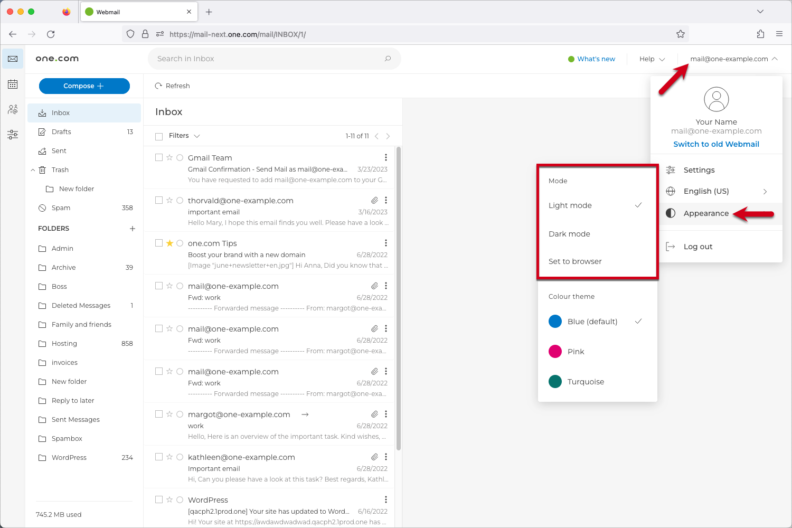This screenshot has width=792, height=528.
Task: Open the Help dropdown menu
Action: [652, 59]
